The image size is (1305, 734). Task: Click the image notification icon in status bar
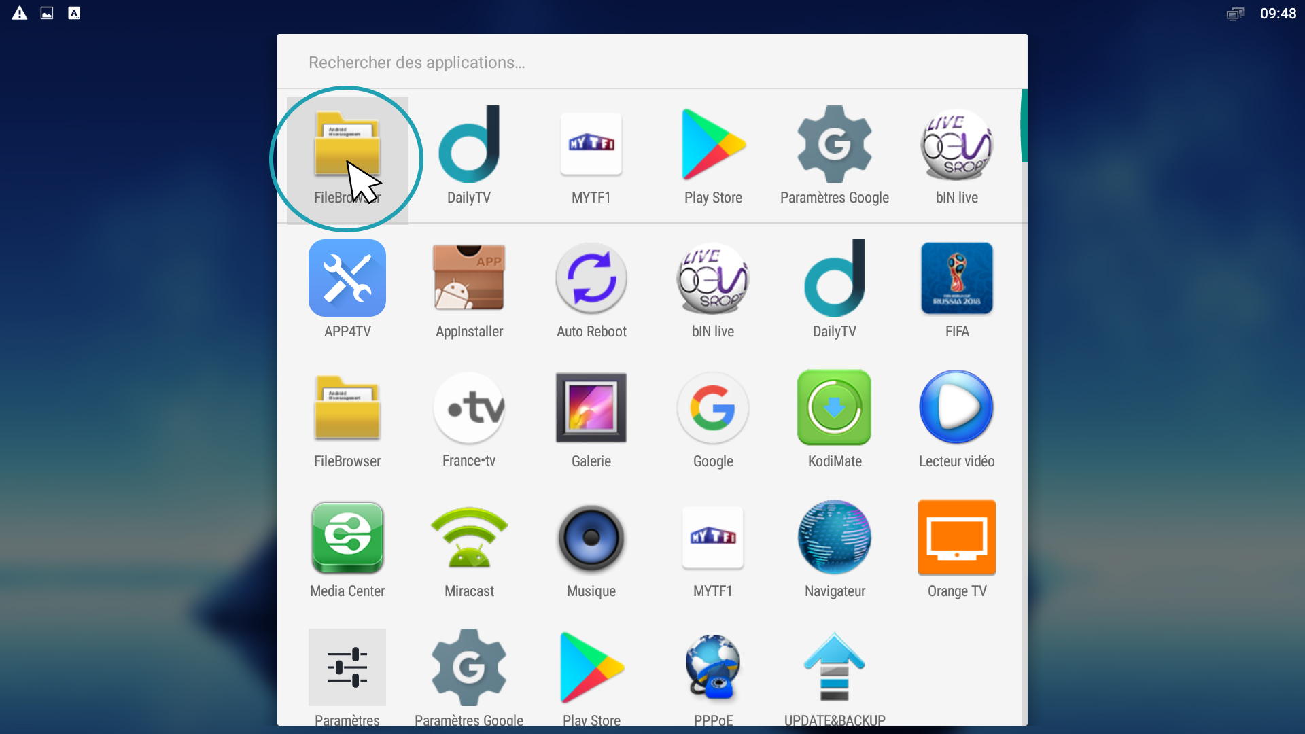47,13
